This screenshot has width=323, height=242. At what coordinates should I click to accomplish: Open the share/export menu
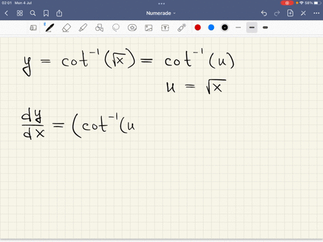pos(59,13)
